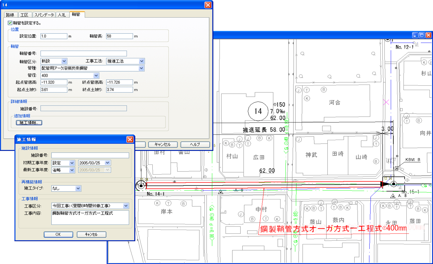Switch to the 路線 tab

click(x=10, y=15)
